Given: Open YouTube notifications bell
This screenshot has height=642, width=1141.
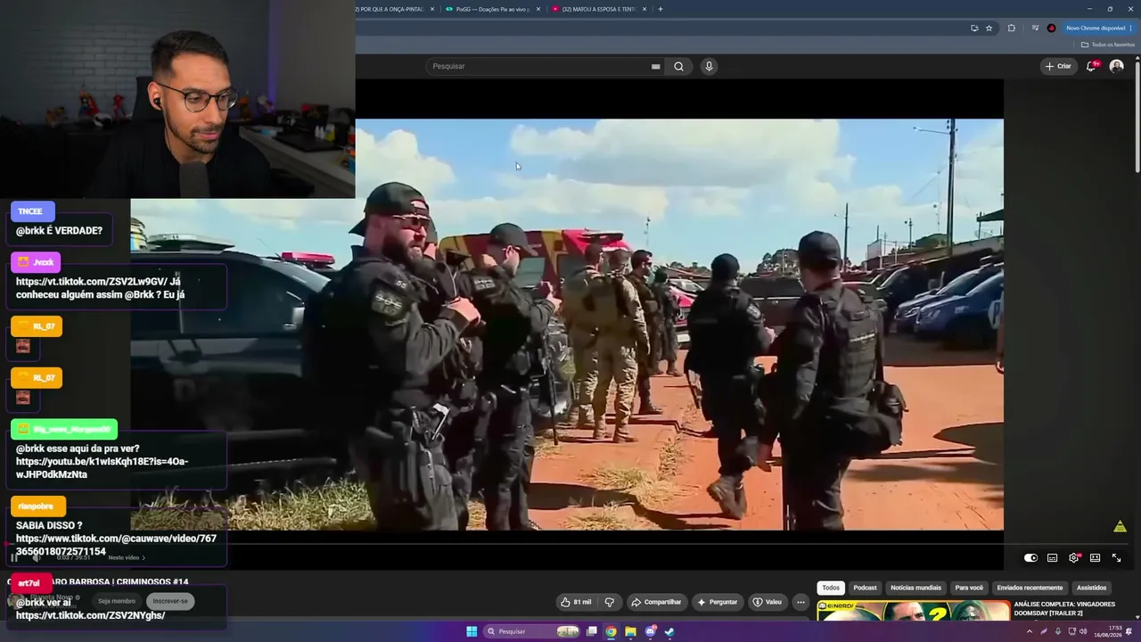Looking at the screenshot, I should coord(1091,66).
